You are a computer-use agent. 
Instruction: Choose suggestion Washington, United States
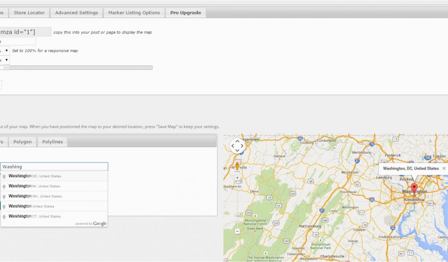tap(54, 206)
